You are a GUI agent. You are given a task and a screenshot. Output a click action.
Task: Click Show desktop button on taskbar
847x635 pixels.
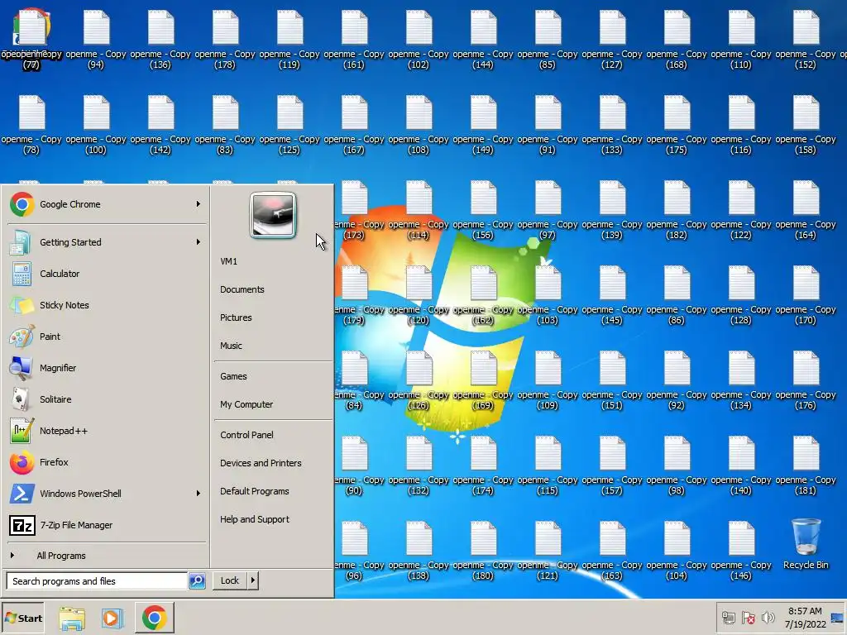[x=839, y=618]
